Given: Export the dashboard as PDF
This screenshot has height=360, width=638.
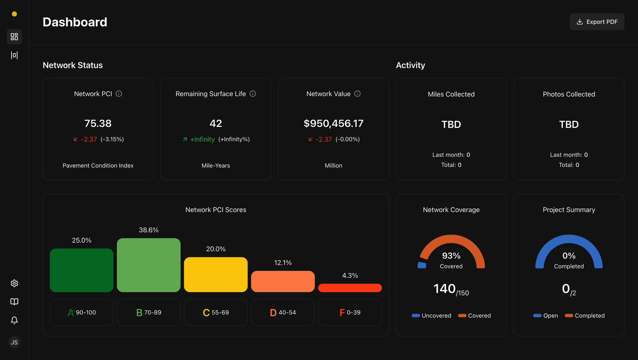Looking at the screenshot, I should point(597,22).
